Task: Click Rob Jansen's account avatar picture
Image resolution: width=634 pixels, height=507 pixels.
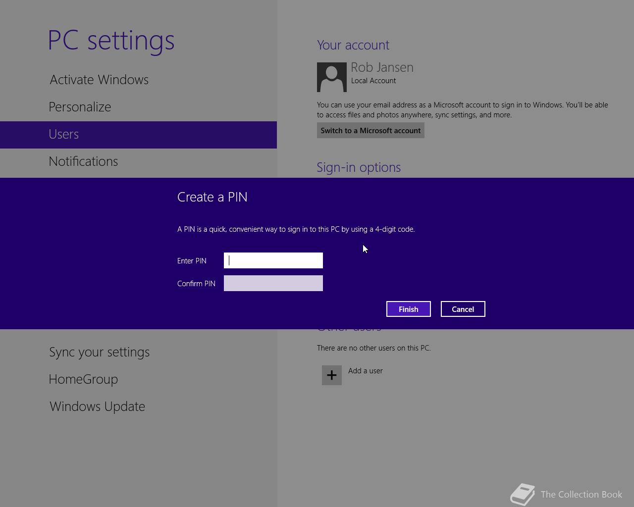Action: (x=332, y=77)
